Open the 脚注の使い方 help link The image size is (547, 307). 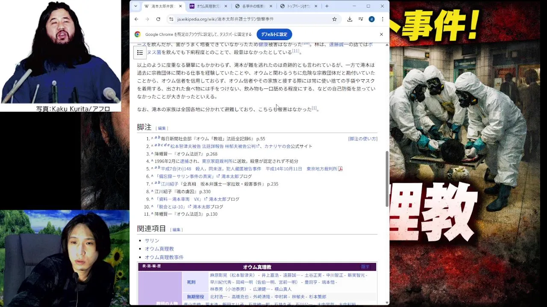coord(363,139)
